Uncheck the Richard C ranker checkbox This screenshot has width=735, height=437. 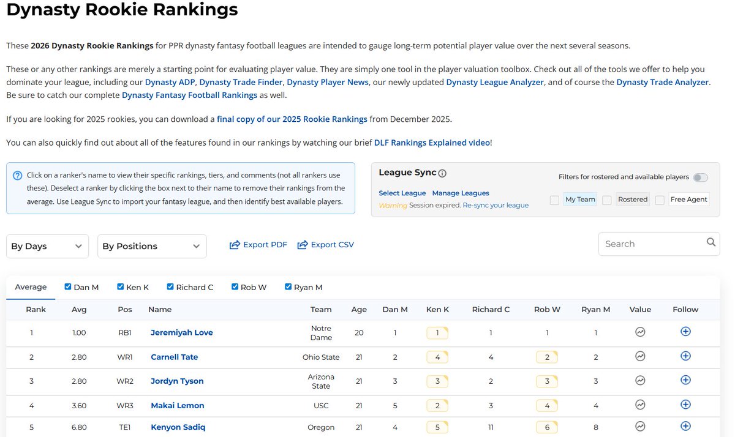(170, 286)
